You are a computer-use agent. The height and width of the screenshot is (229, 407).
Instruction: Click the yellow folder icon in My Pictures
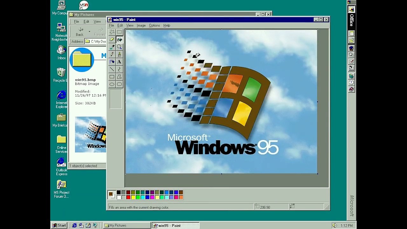click(x=82, y=59)
